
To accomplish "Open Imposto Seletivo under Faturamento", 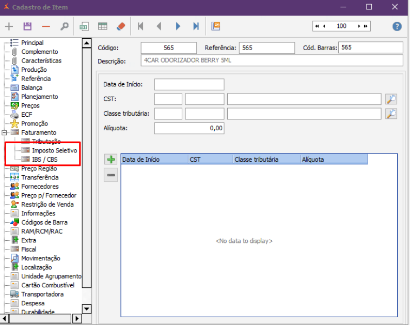I will tap(55, 150).
